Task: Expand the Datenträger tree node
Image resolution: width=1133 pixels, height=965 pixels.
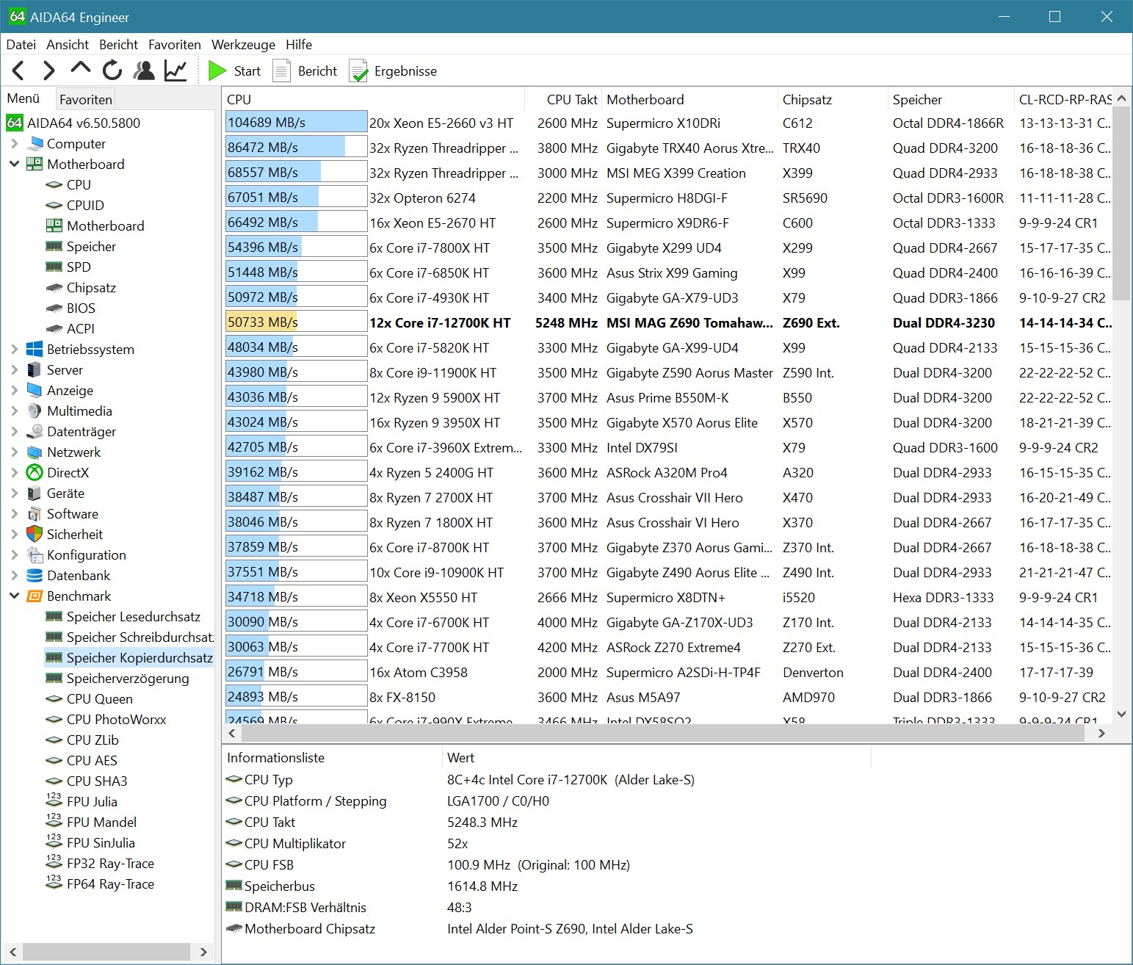Action: pos(14,431)
